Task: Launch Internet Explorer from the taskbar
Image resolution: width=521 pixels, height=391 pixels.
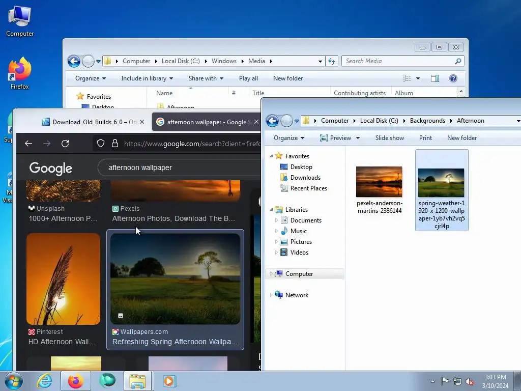Action: 44,381
